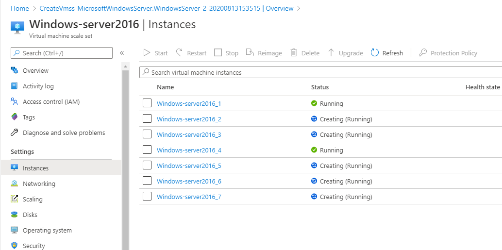Click the chevron after Home in breadcrumb
Image resolution: width=502 pixels, height=250 pixels.
click(34, 9)
